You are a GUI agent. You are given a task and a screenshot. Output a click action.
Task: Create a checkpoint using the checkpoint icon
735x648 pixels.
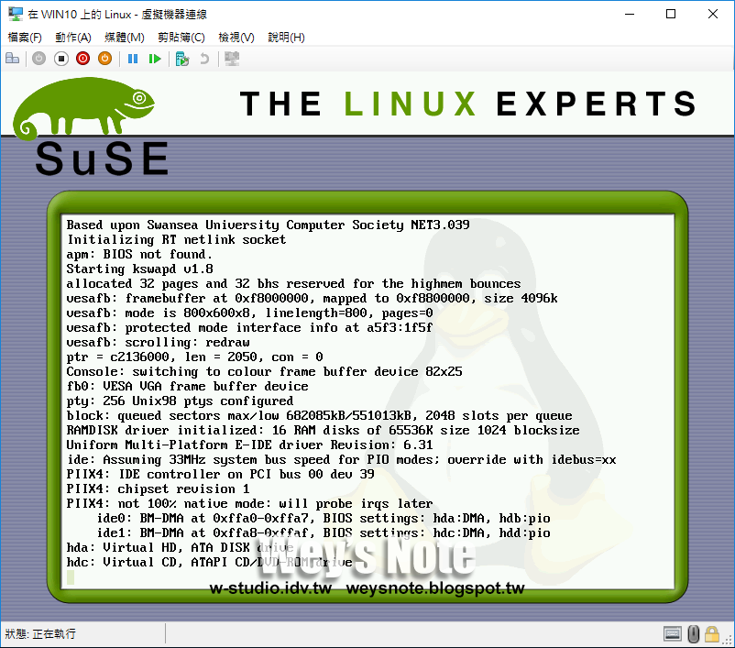coord(181,58)
